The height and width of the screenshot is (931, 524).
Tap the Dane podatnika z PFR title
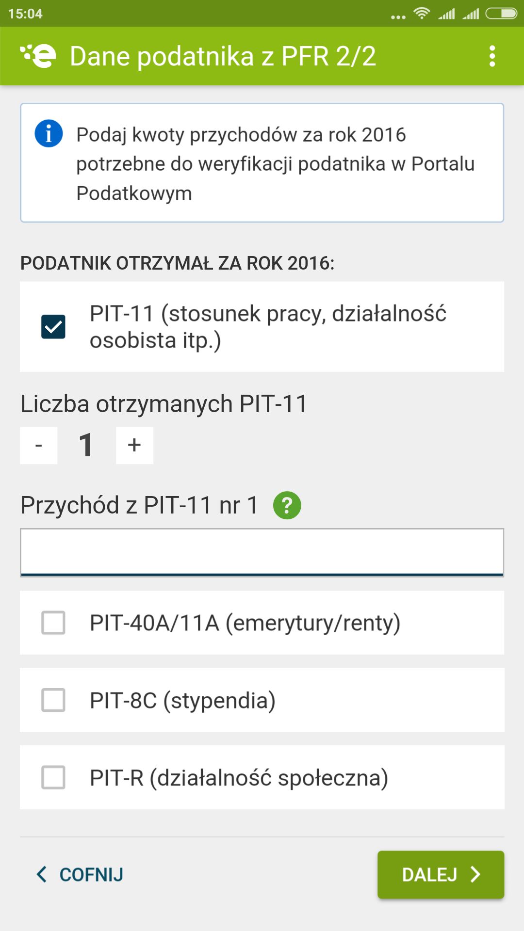(223, 56)
